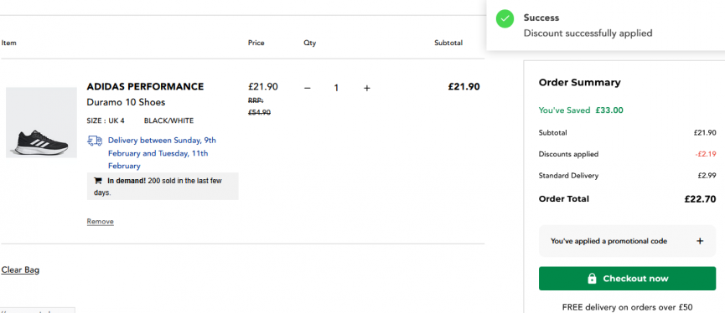Select the quantity value 1
The height and width of the screenshot is (313, 725).
tap(337, 88)
